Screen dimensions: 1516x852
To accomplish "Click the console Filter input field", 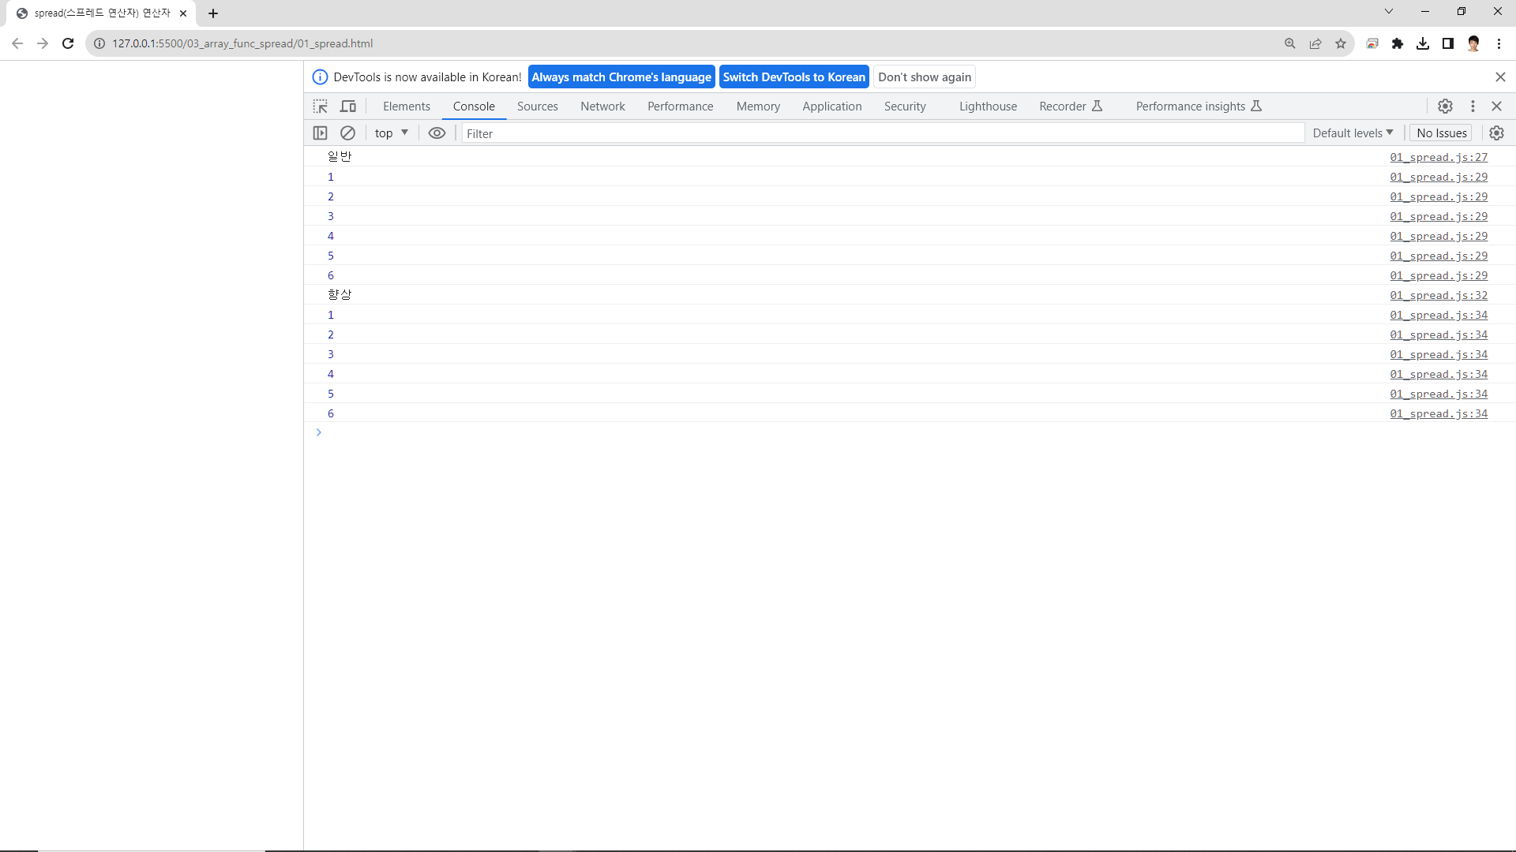I will 882,133.
